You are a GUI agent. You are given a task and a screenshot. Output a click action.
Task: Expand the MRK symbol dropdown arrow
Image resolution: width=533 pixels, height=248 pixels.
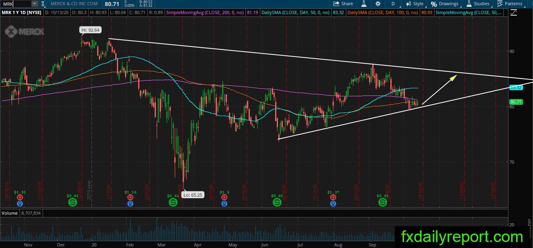click(x=34, y=4)
